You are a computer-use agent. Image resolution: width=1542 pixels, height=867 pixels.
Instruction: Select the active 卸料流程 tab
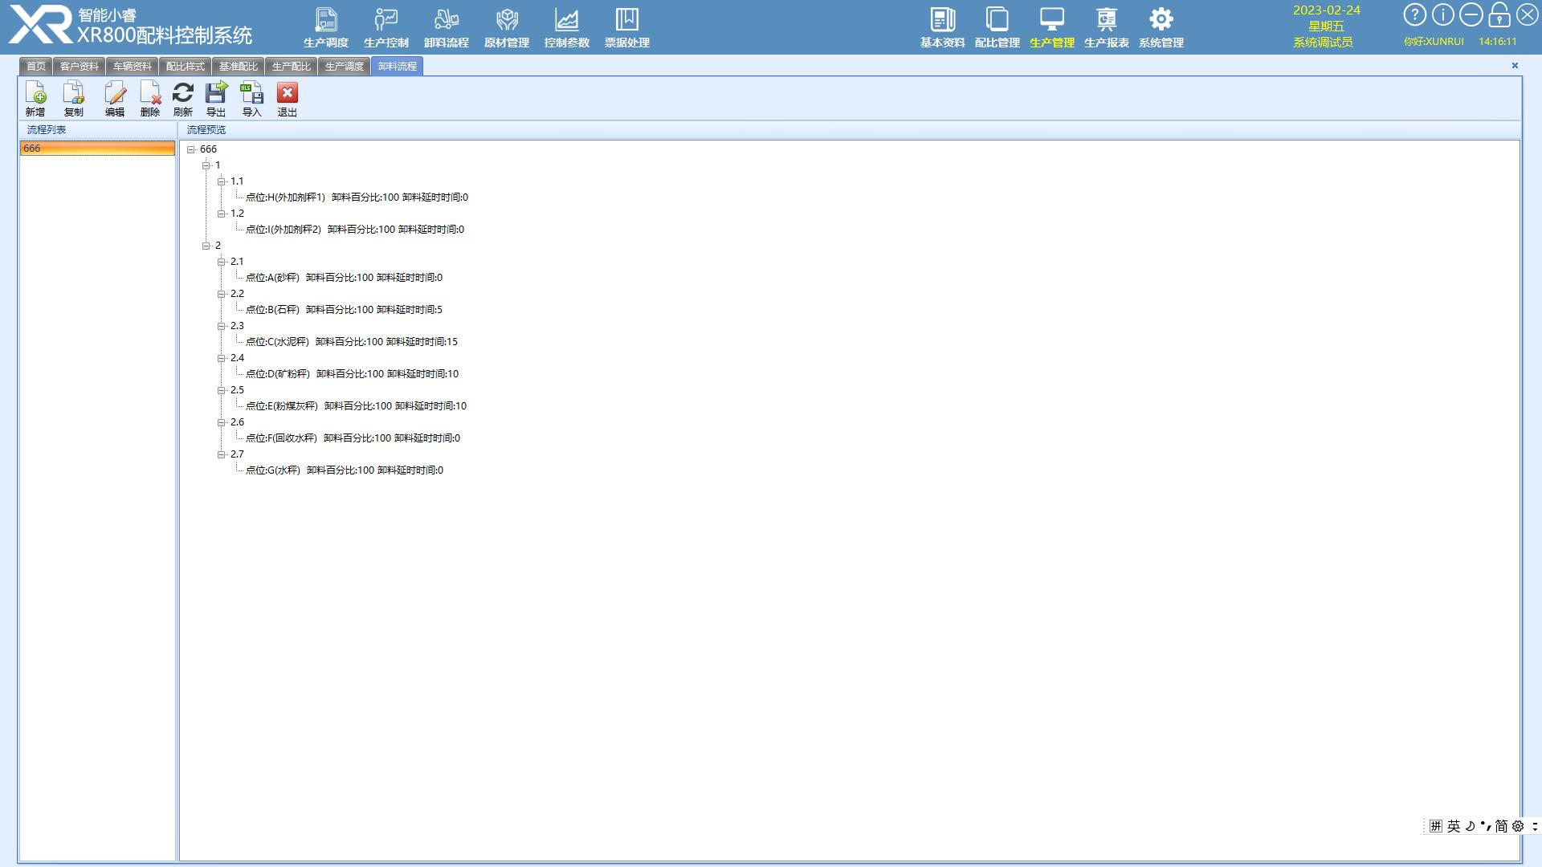click(397, 67)
